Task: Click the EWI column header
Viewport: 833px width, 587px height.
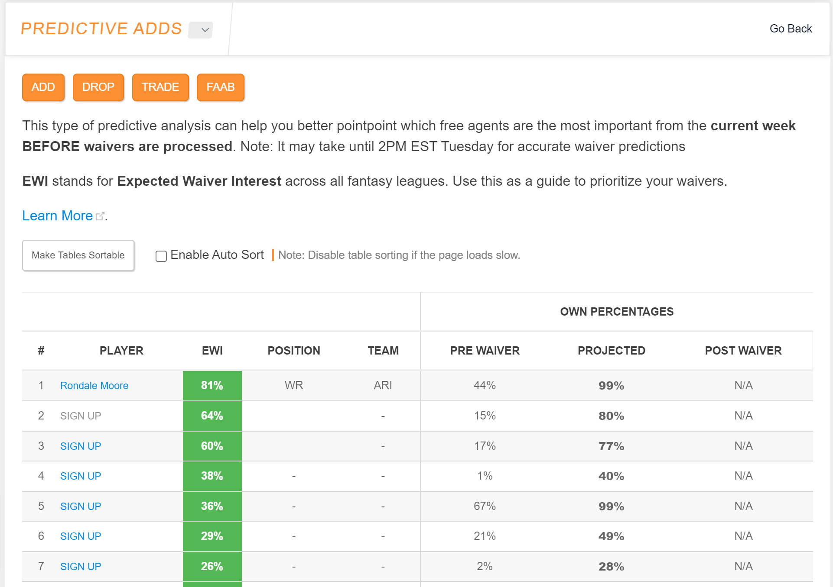Action: (212, 351)
